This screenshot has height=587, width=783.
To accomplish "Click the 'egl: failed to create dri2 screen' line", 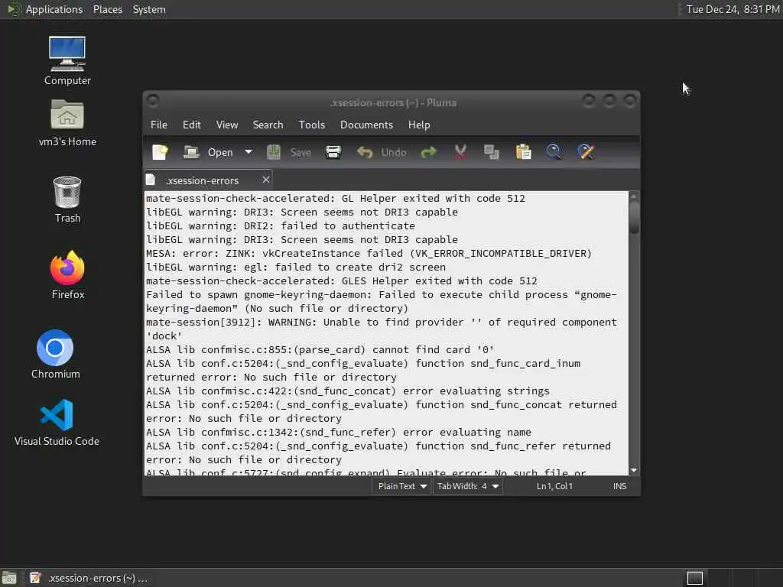I will coord(296,268).
